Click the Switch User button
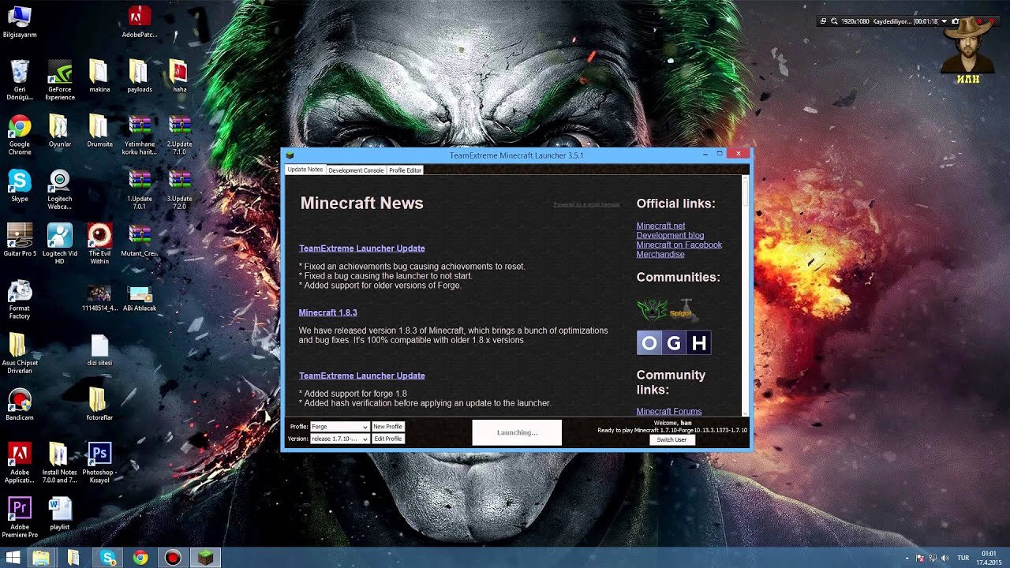1010x568 pixels. 671,439
